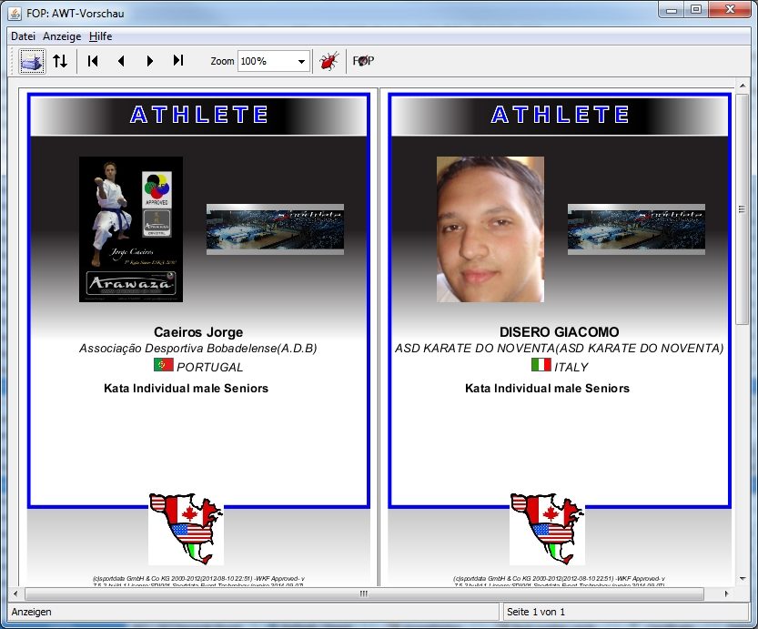
Task: Click Kata Individual male Seniors on the left card
Action: point(187,388)
